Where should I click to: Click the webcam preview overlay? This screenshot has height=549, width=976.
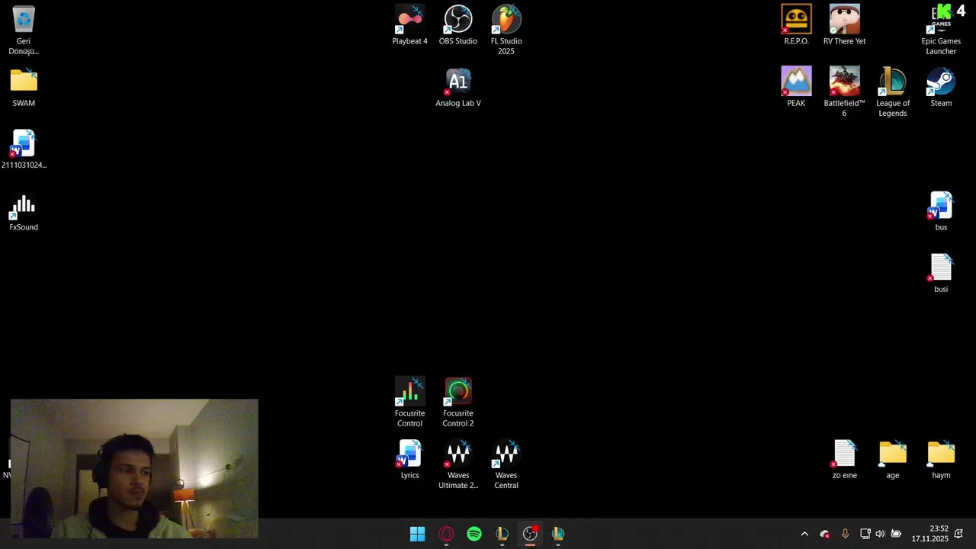tap(134, 468)
